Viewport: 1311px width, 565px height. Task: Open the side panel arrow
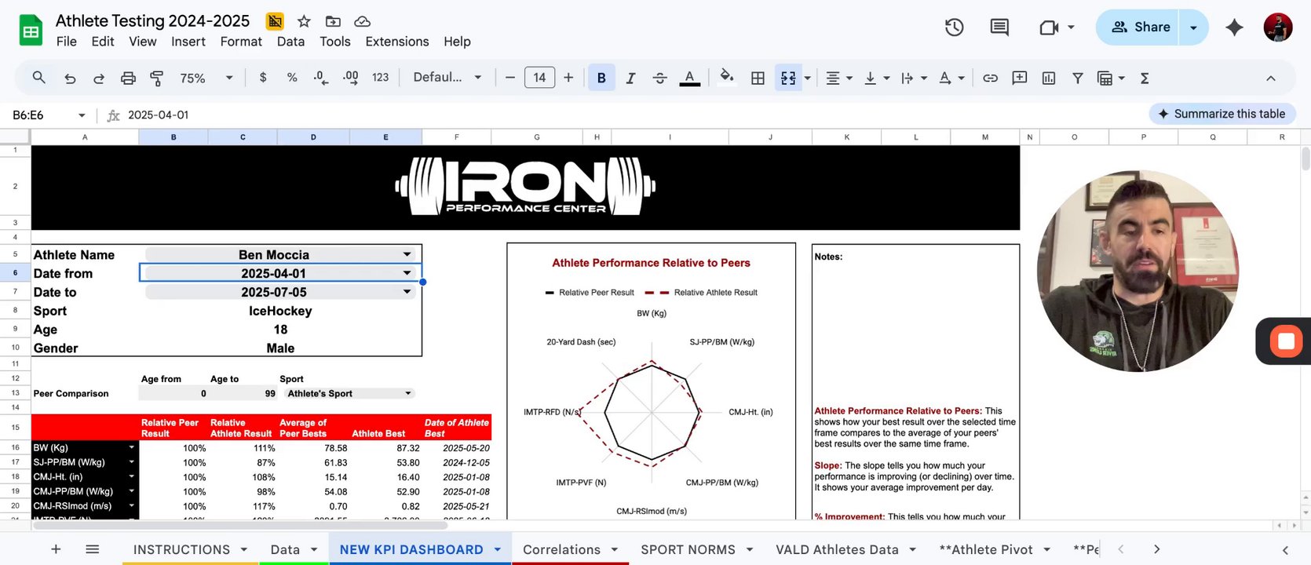(1285, 550)
